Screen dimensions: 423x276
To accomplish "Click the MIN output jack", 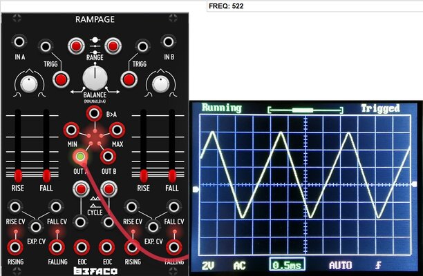I will pos(71,130).
